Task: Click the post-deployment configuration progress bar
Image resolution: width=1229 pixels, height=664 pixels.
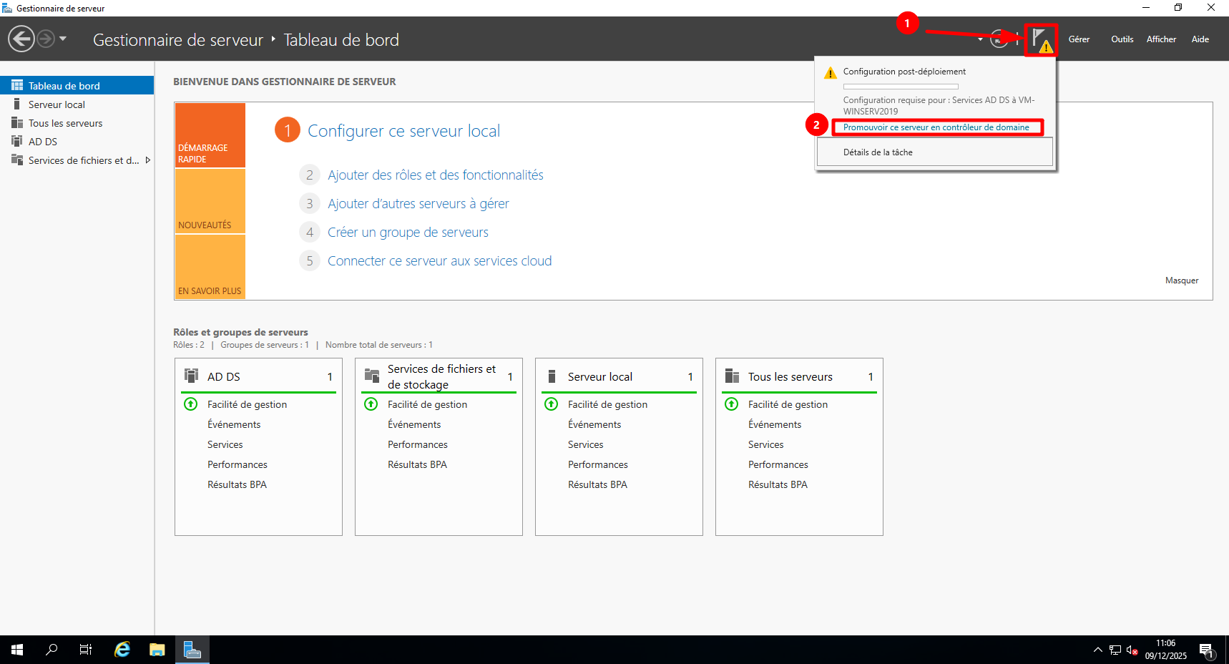Action: pos(900,87)
